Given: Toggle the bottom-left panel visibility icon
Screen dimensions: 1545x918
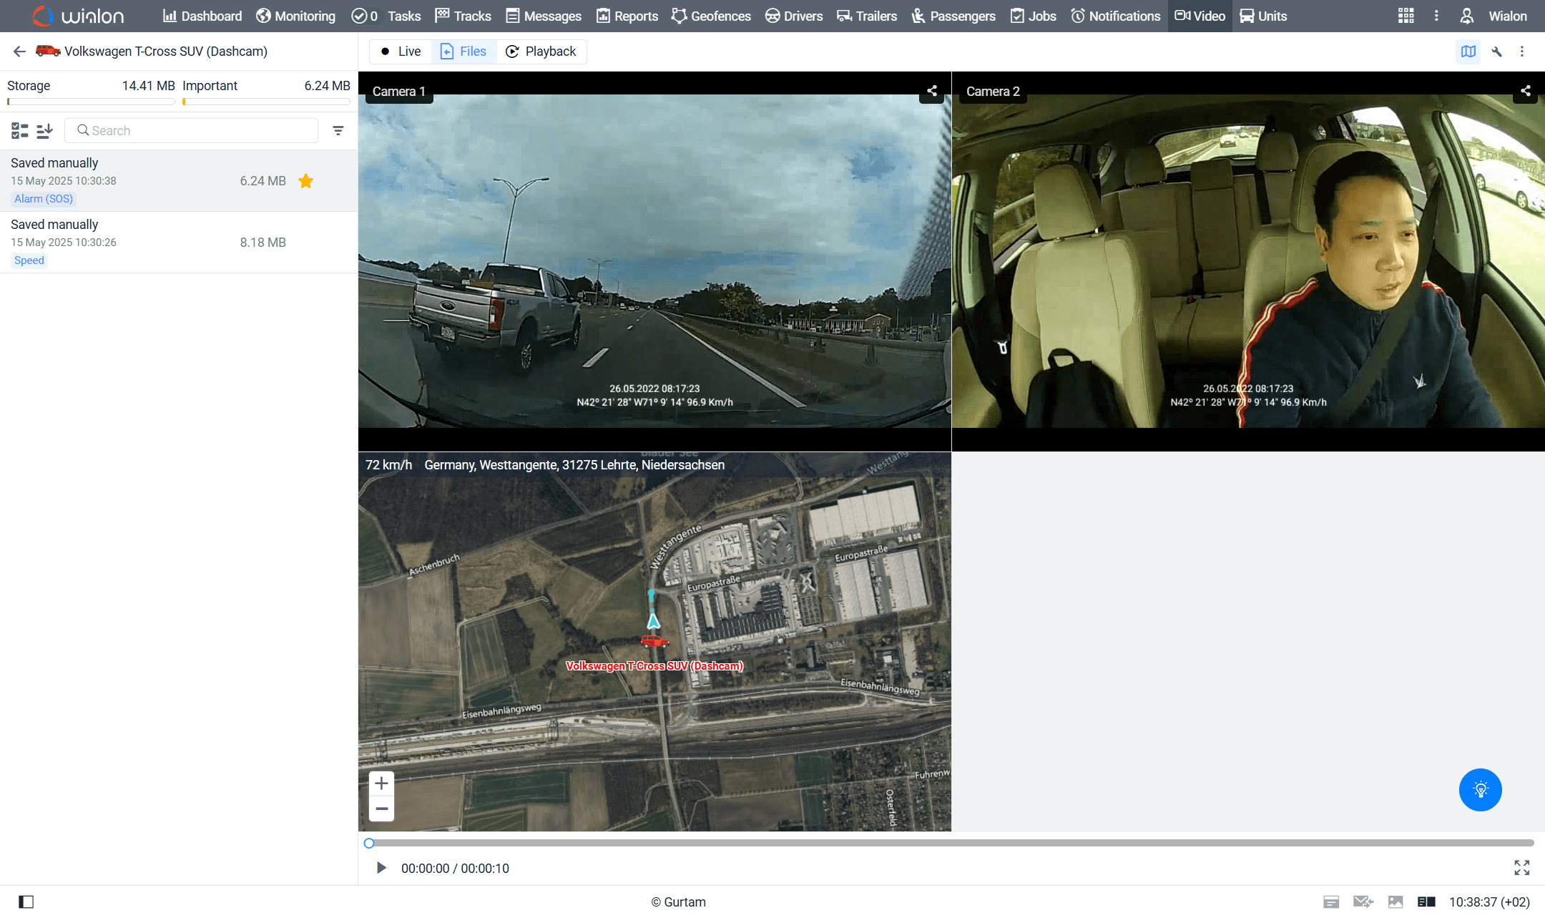Looking at the screenshot, I should (x=26, y=902).
